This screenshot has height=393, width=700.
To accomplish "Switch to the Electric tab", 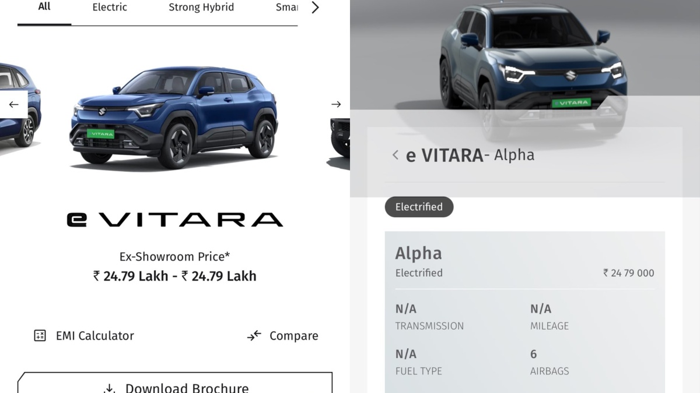I will pos(110,8).
